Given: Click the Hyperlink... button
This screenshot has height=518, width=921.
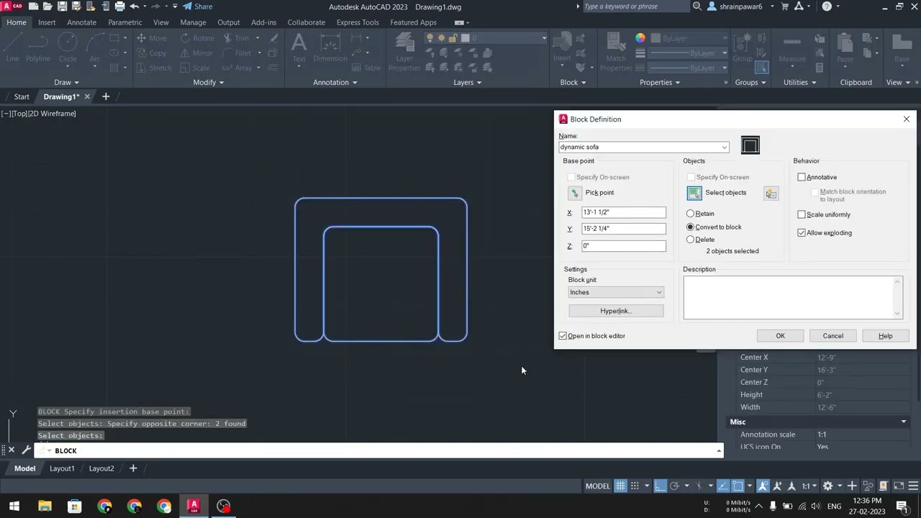Looking at the screenshot, I should tap(616, 311).
